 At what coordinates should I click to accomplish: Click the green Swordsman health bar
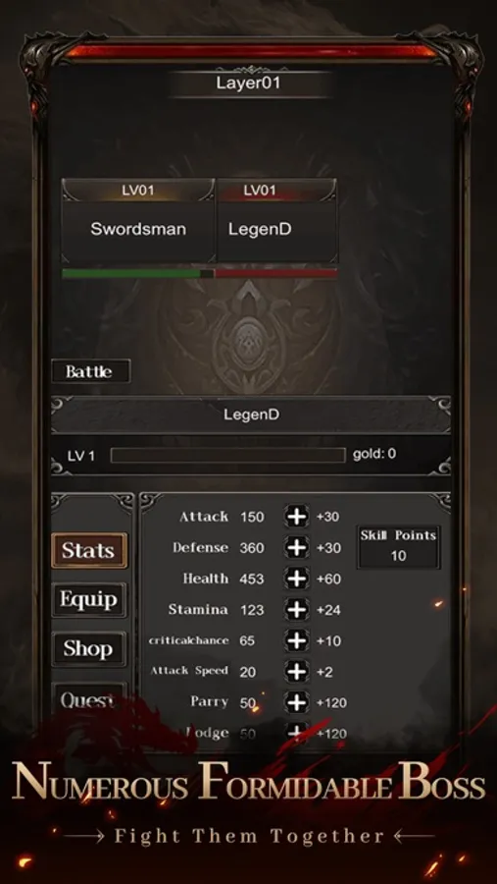coord(131,273)
